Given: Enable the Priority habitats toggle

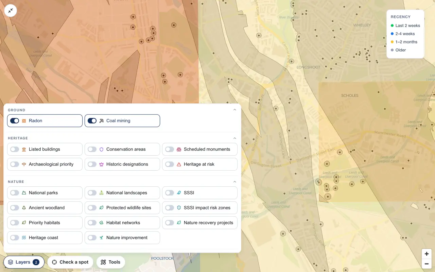Looking at the screenshot, I should pos(15,223).
